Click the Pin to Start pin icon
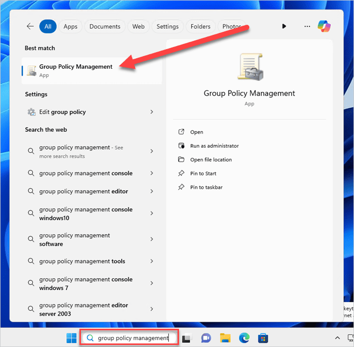354x347 pixels. [x=181, y=173]
